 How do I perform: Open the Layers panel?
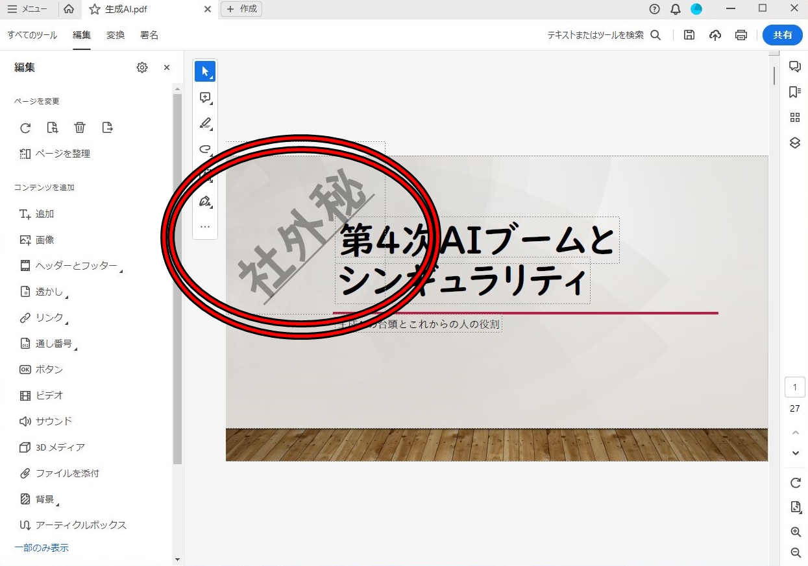(x=794, y=143)
